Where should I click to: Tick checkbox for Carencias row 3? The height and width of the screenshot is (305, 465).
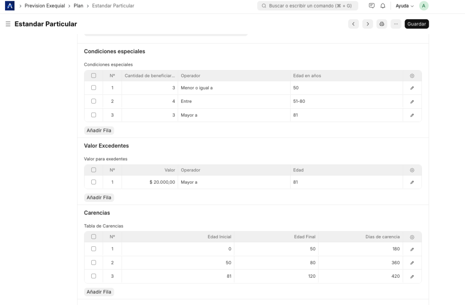[x=94, y=276]
